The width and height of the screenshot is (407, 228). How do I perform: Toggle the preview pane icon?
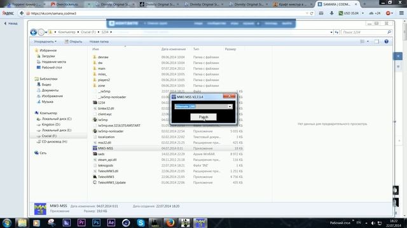click(x=376, y=41)
